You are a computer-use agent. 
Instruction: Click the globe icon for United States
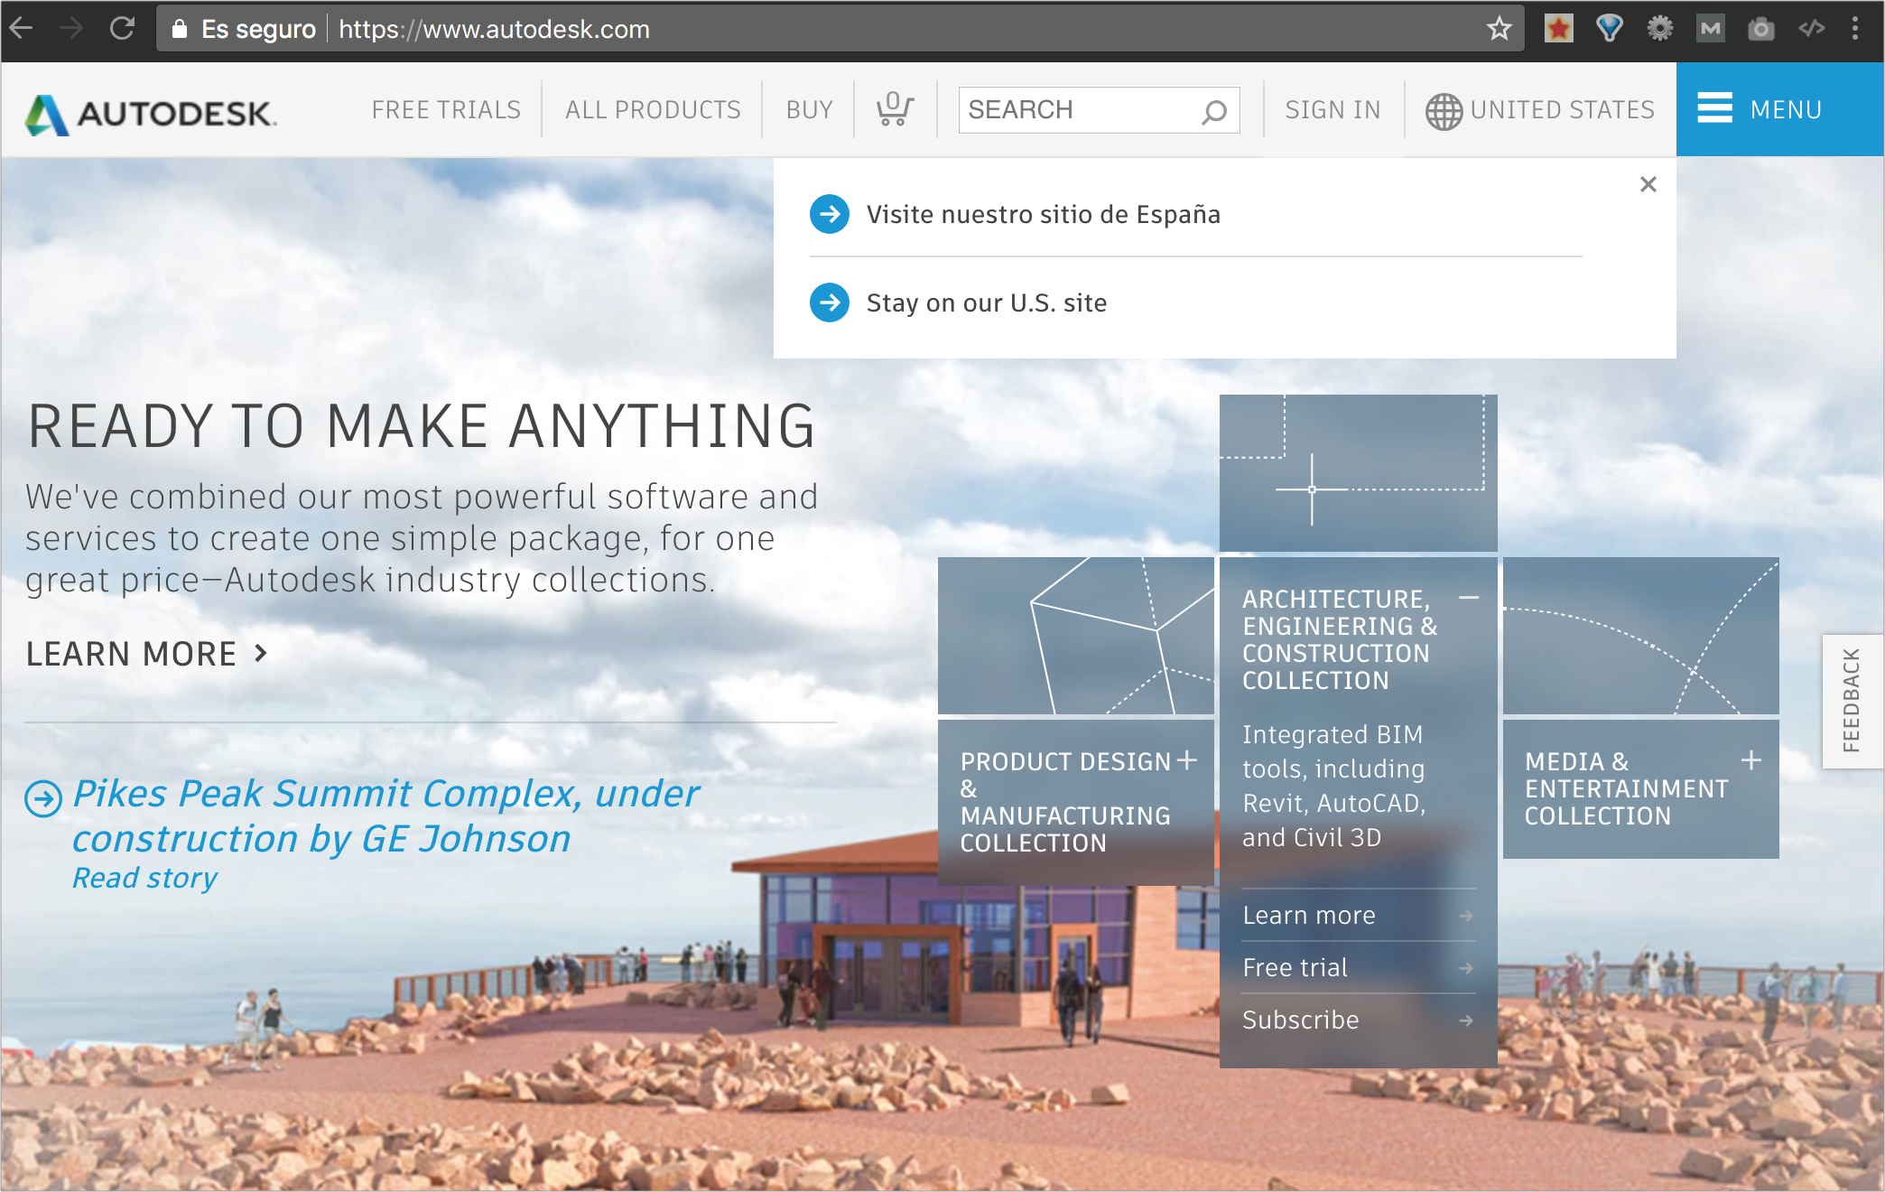pyautogui.click(x=1442, y=110)
